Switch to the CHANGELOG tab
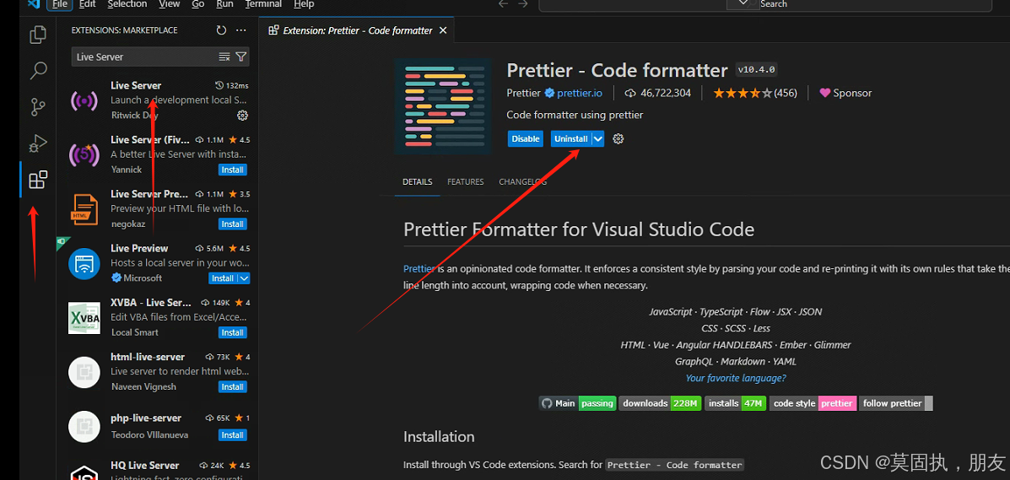The image size is (1010, 480). point(523,182)
